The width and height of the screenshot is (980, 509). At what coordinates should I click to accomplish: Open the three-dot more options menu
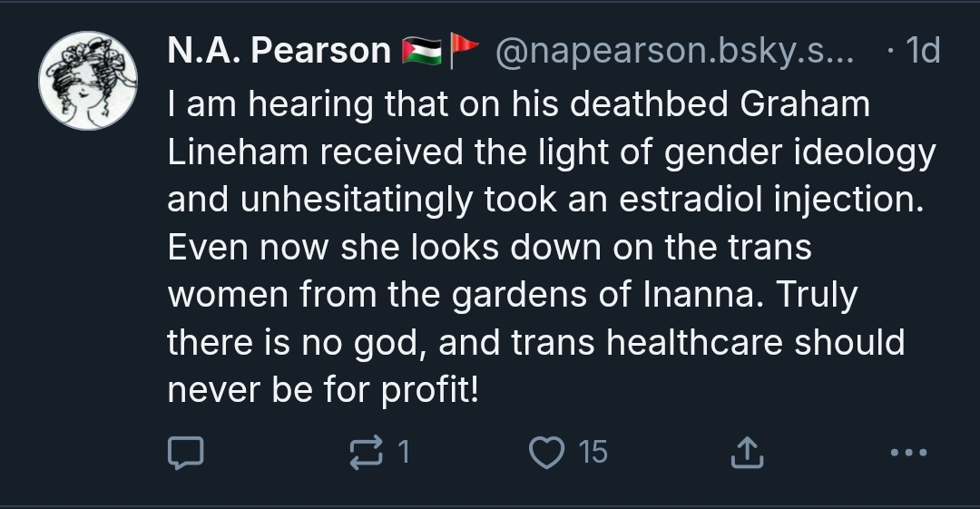pos(908,451)
